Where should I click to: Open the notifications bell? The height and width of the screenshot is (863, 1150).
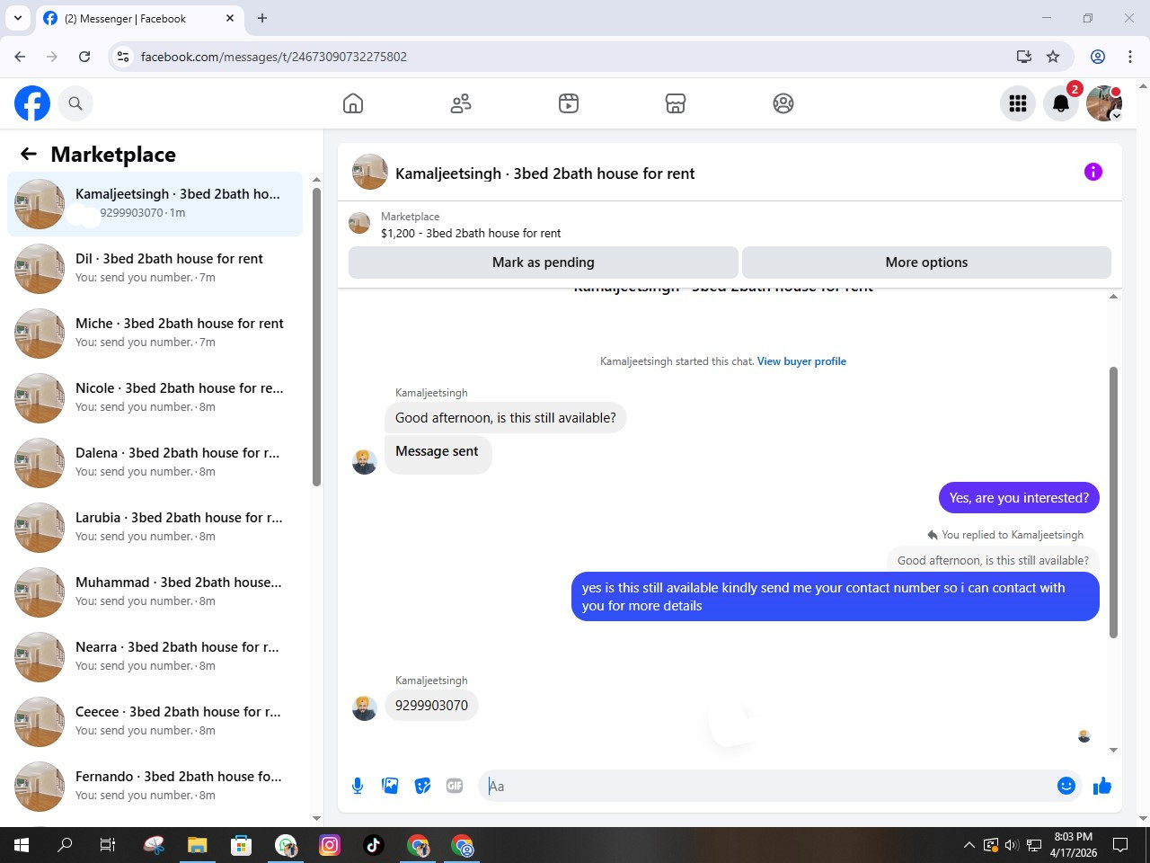pos(1061,103)
